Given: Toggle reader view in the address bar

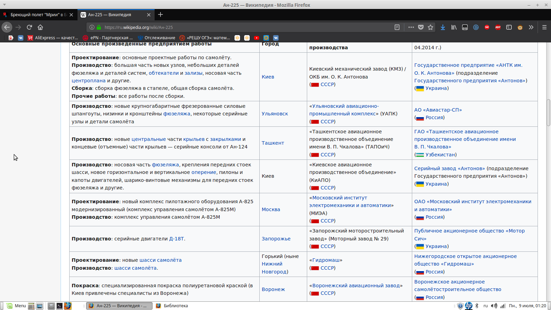Looking at the screenshot, I should 397,27.
